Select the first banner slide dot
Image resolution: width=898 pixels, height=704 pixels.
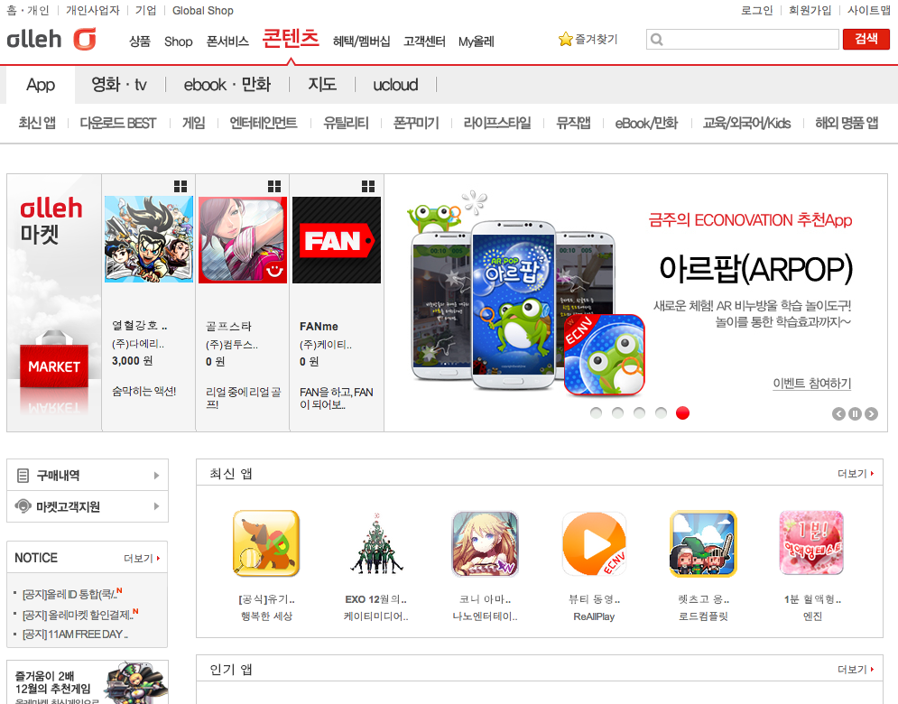[x=596, y=413]
